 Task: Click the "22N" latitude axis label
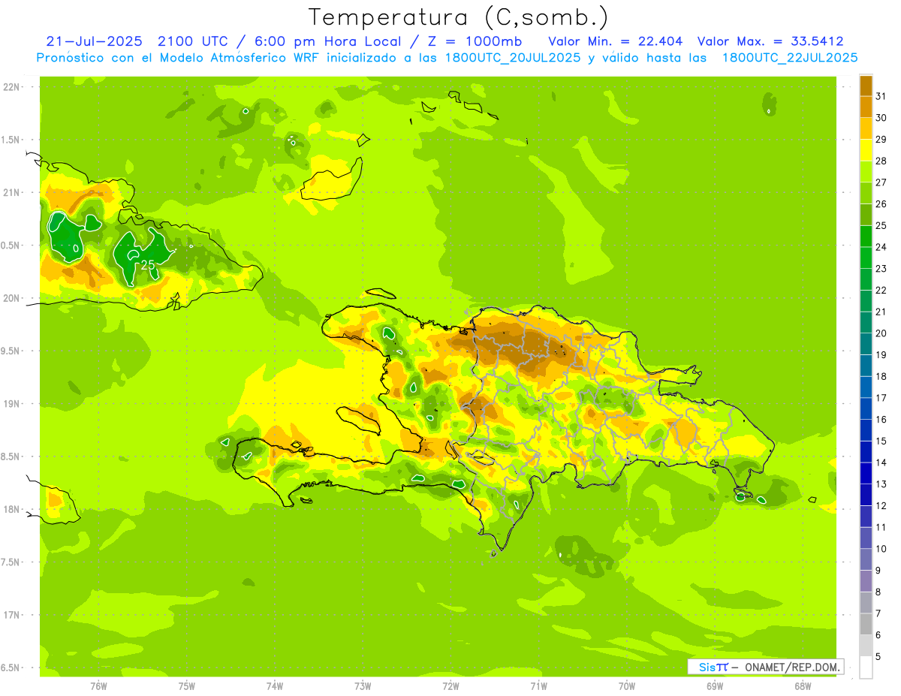pos(11,87)
